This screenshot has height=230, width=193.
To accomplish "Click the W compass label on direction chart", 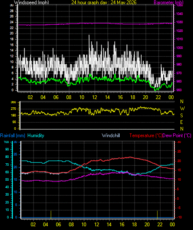I will [182, 109].
